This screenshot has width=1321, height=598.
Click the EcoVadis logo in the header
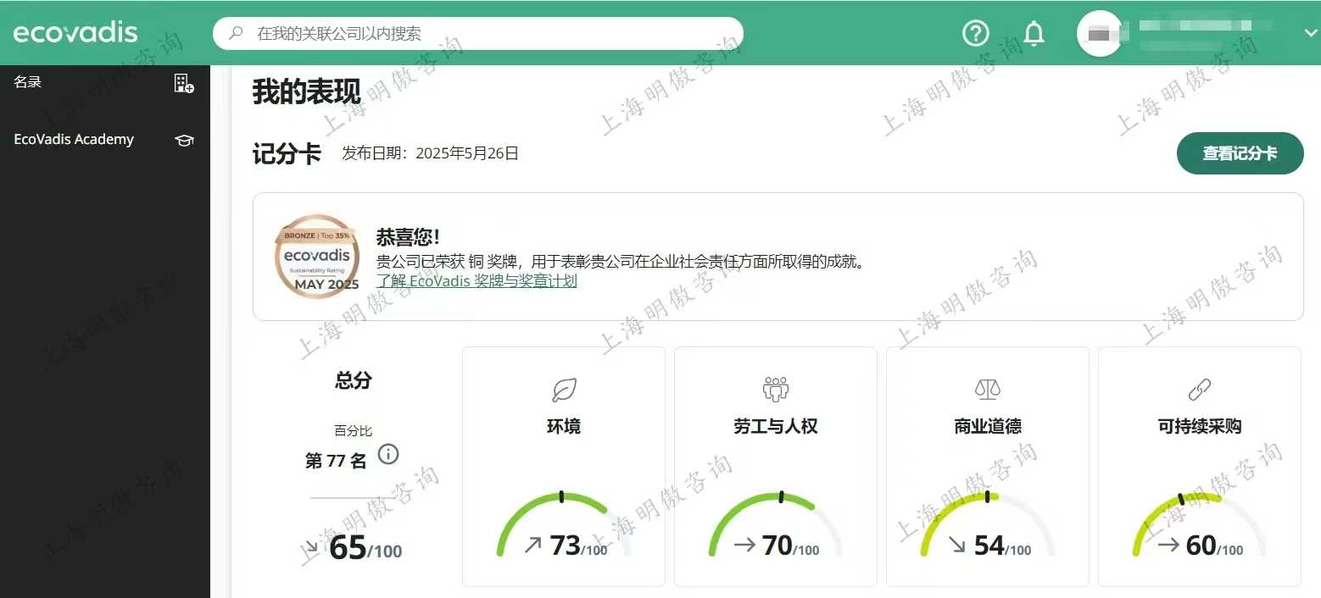75,33
